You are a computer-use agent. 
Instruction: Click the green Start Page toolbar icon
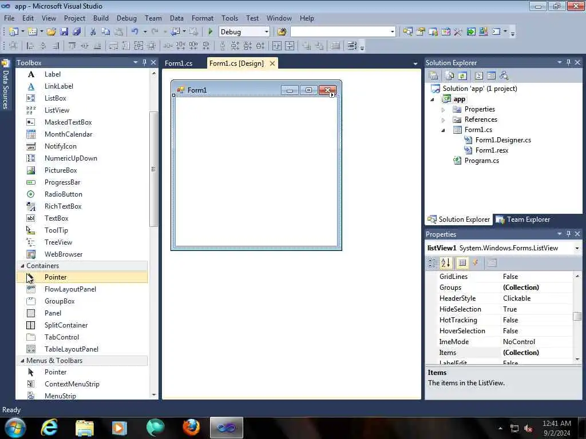click(471, 32)
